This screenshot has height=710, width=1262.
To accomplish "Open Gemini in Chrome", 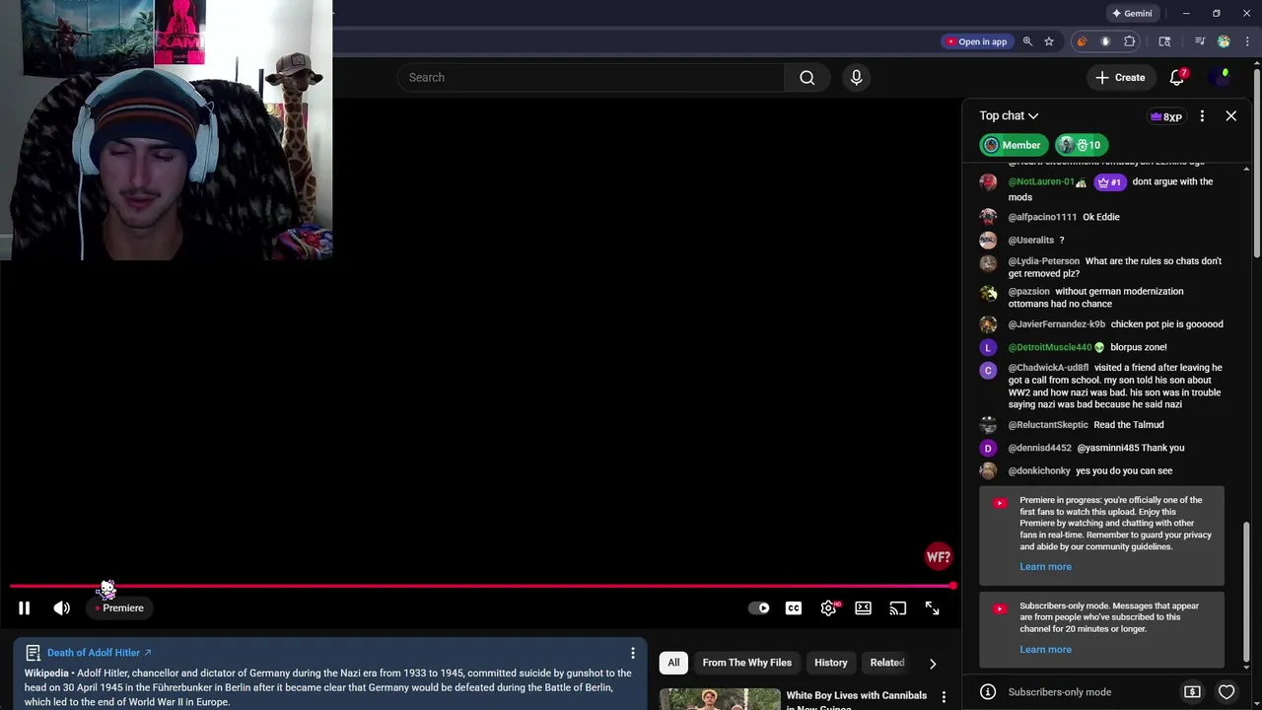I will (x=1132, y=14).
